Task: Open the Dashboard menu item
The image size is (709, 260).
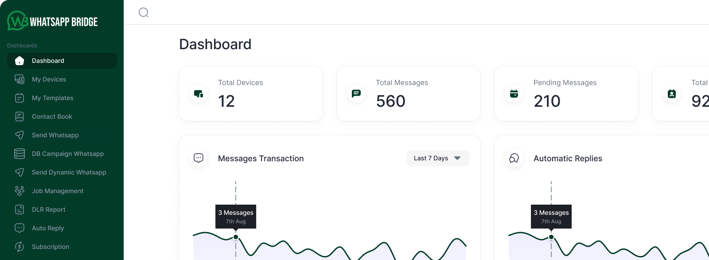Action: (48, 61)
